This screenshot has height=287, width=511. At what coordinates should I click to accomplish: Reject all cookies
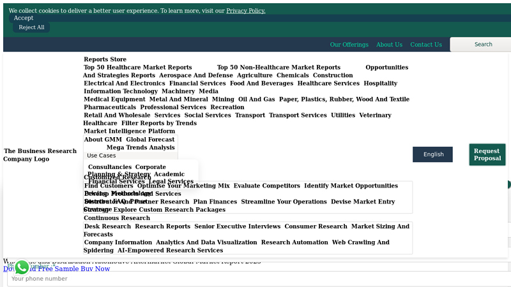[31, 27]
